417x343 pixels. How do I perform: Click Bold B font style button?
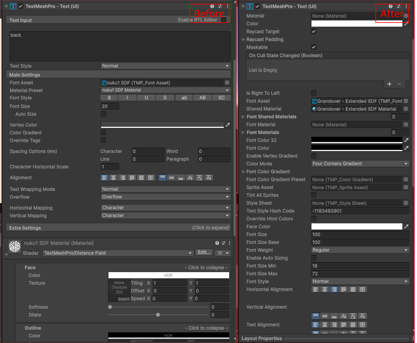(109, 98)
